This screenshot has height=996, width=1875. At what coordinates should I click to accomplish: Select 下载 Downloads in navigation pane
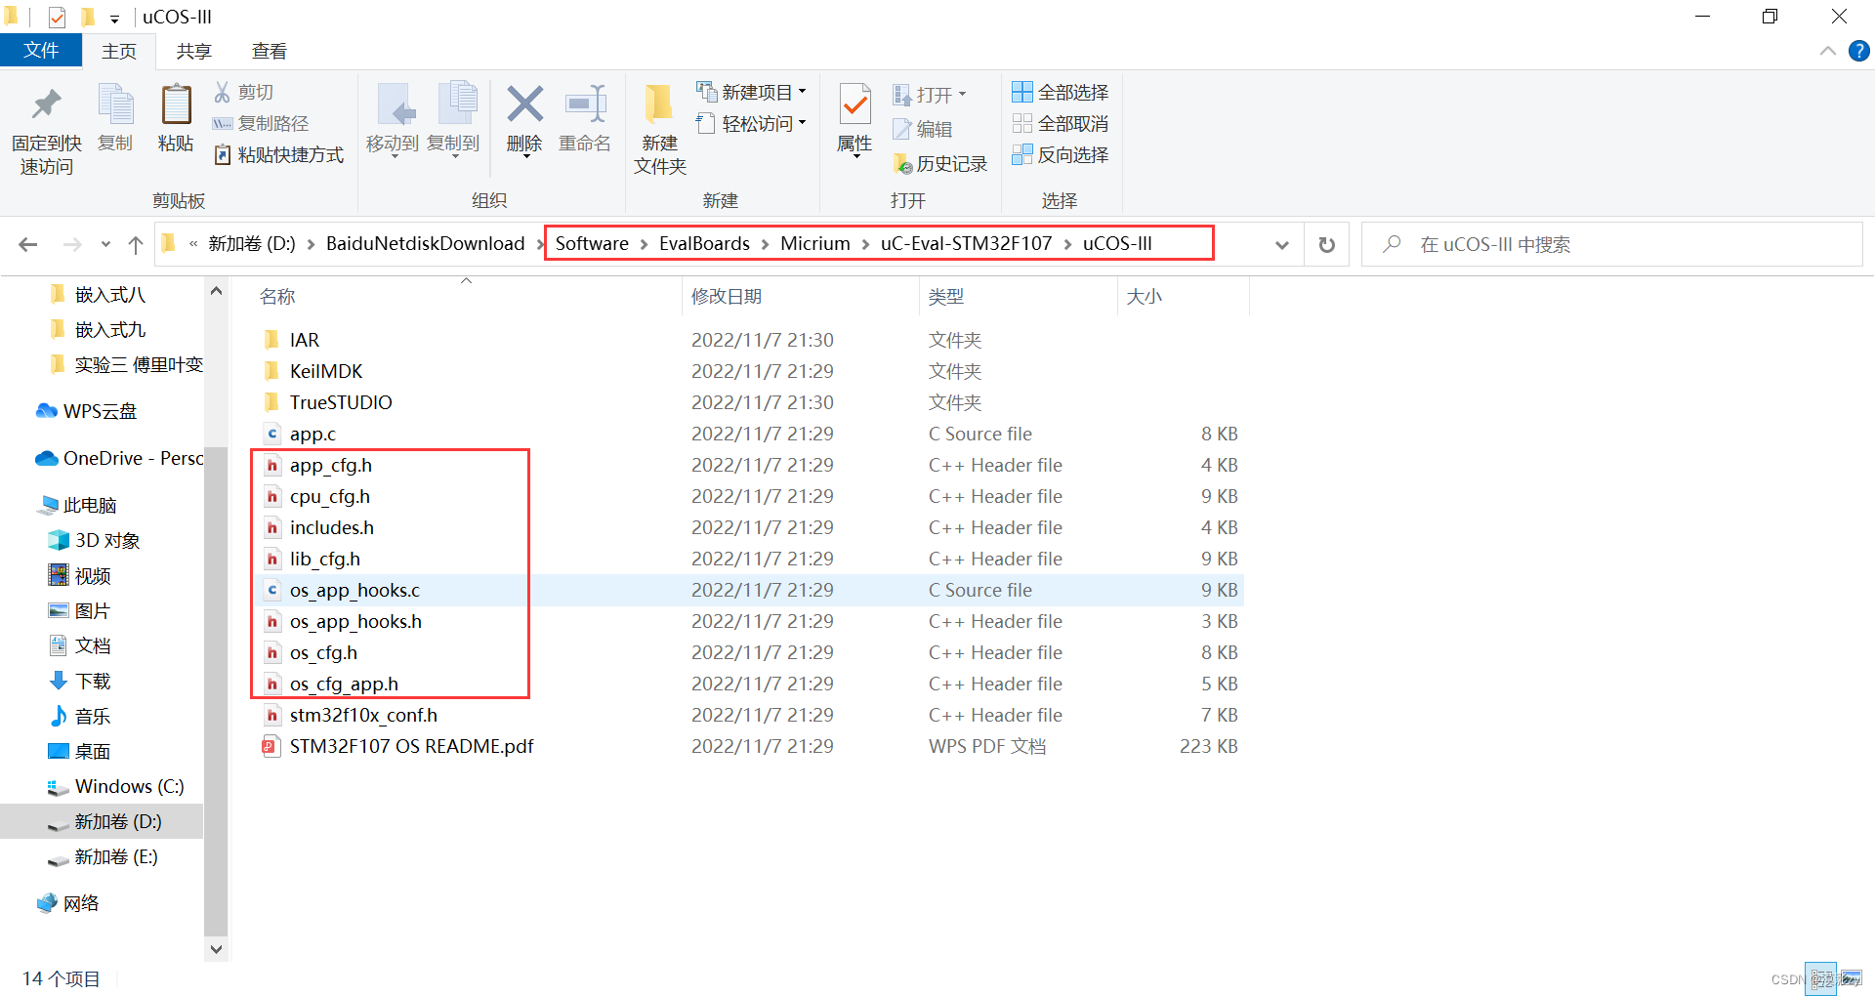pos(80,681)
